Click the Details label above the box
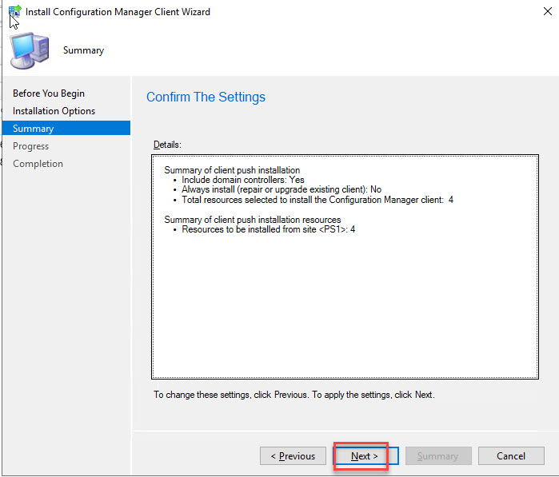This screenshot has width=559, height=477. click(x=167, y=145)
